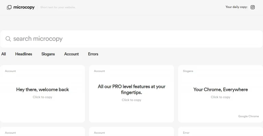
Task: Filter by the Slogans category
Action: (48, 54)
